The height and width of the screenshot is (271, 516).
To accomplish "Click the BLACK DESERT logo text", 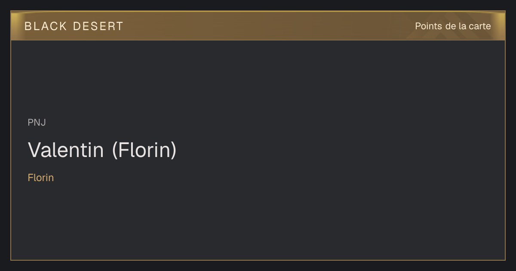I will point(74,26).
